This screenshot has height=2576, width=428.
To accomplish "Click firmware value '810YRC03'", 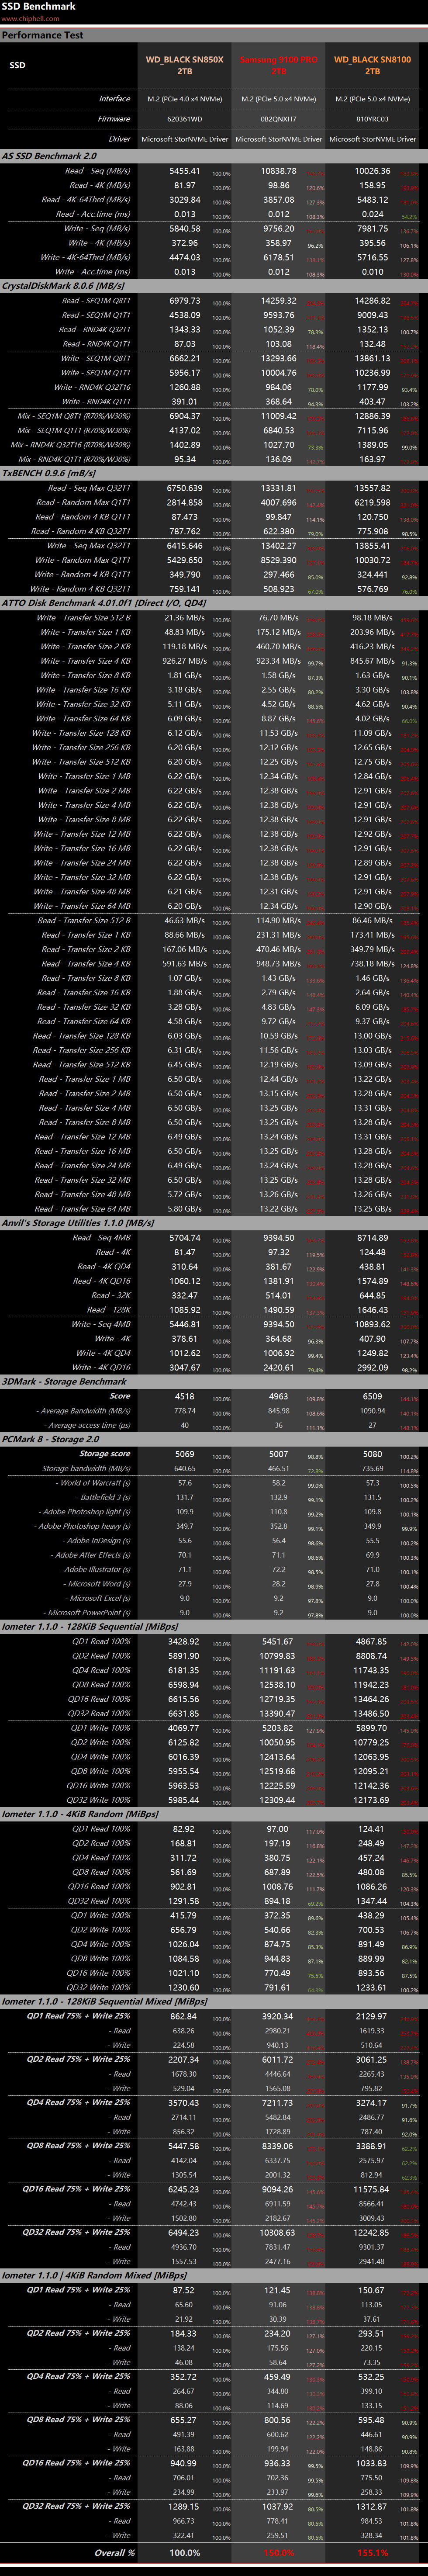I will click(372, 119).
